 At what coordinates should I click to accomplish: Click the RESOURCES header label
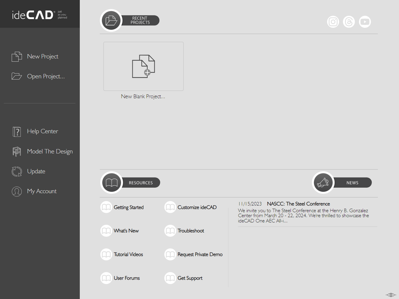[x=141, y=183]
